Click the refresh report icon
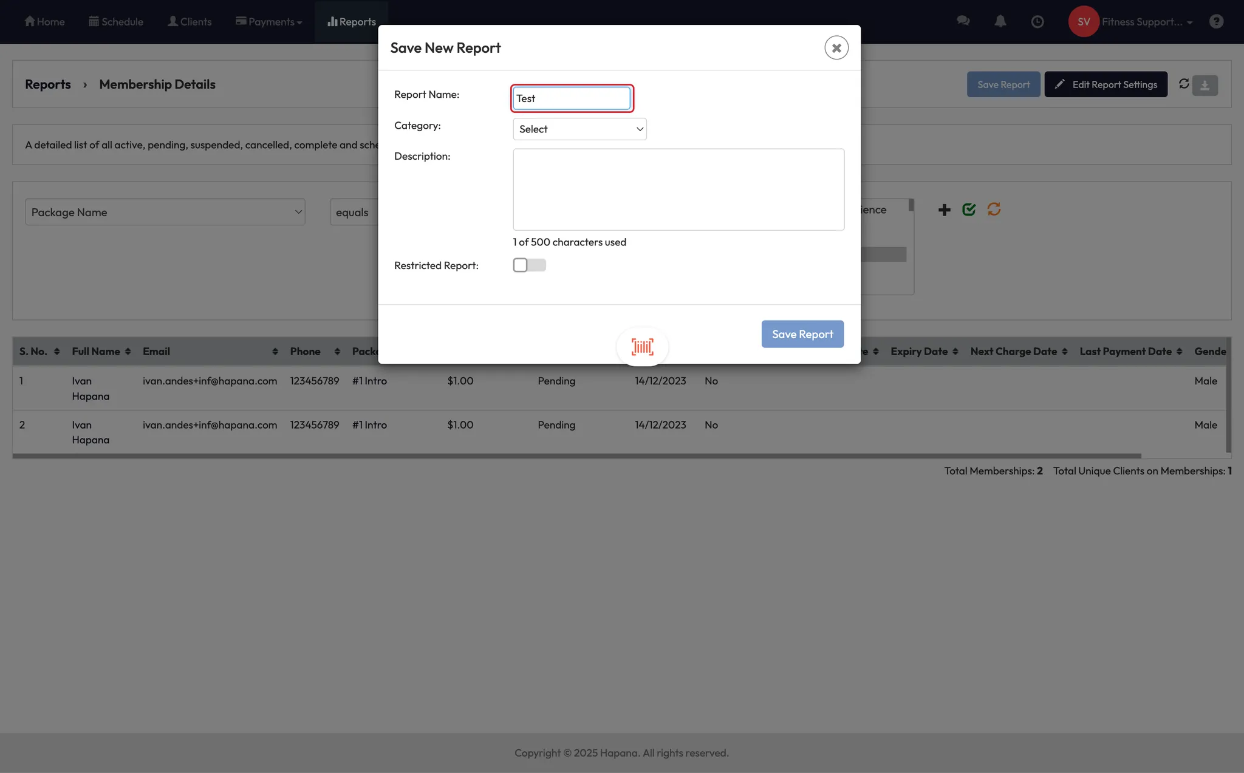The image size is (1244, 773). pos(1184,84)
